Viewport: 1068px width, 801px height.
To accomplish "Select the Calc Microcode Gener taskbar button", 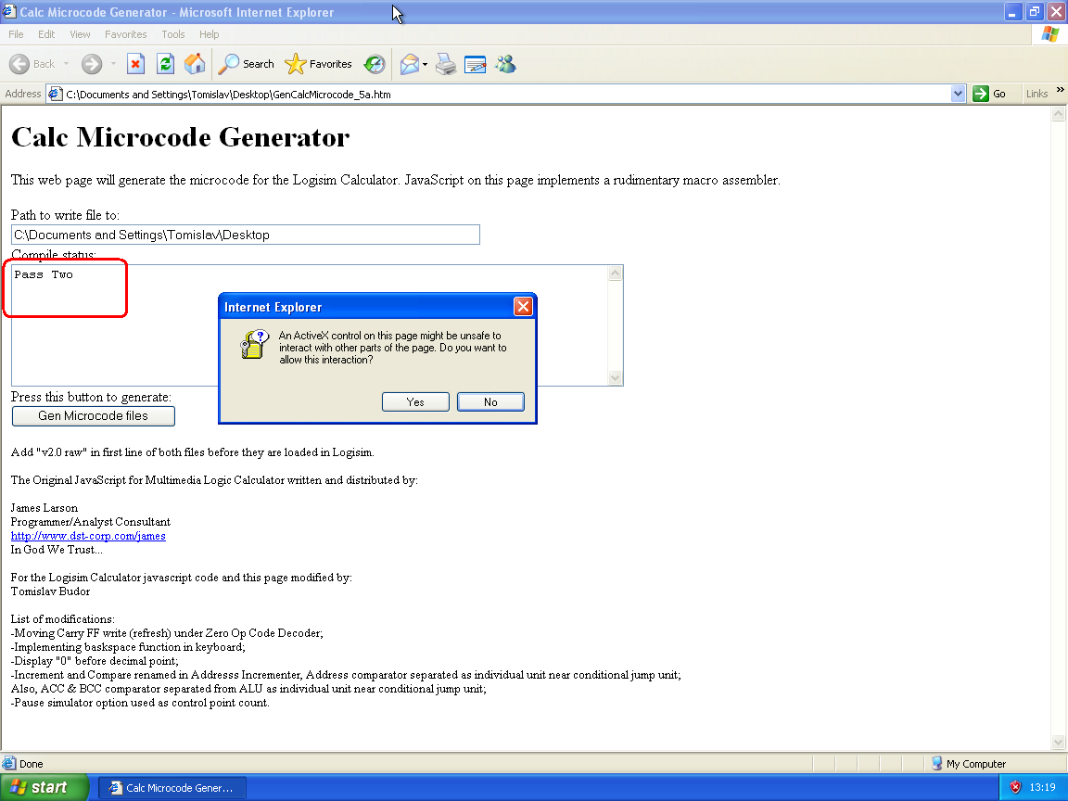I will [172, 788].
